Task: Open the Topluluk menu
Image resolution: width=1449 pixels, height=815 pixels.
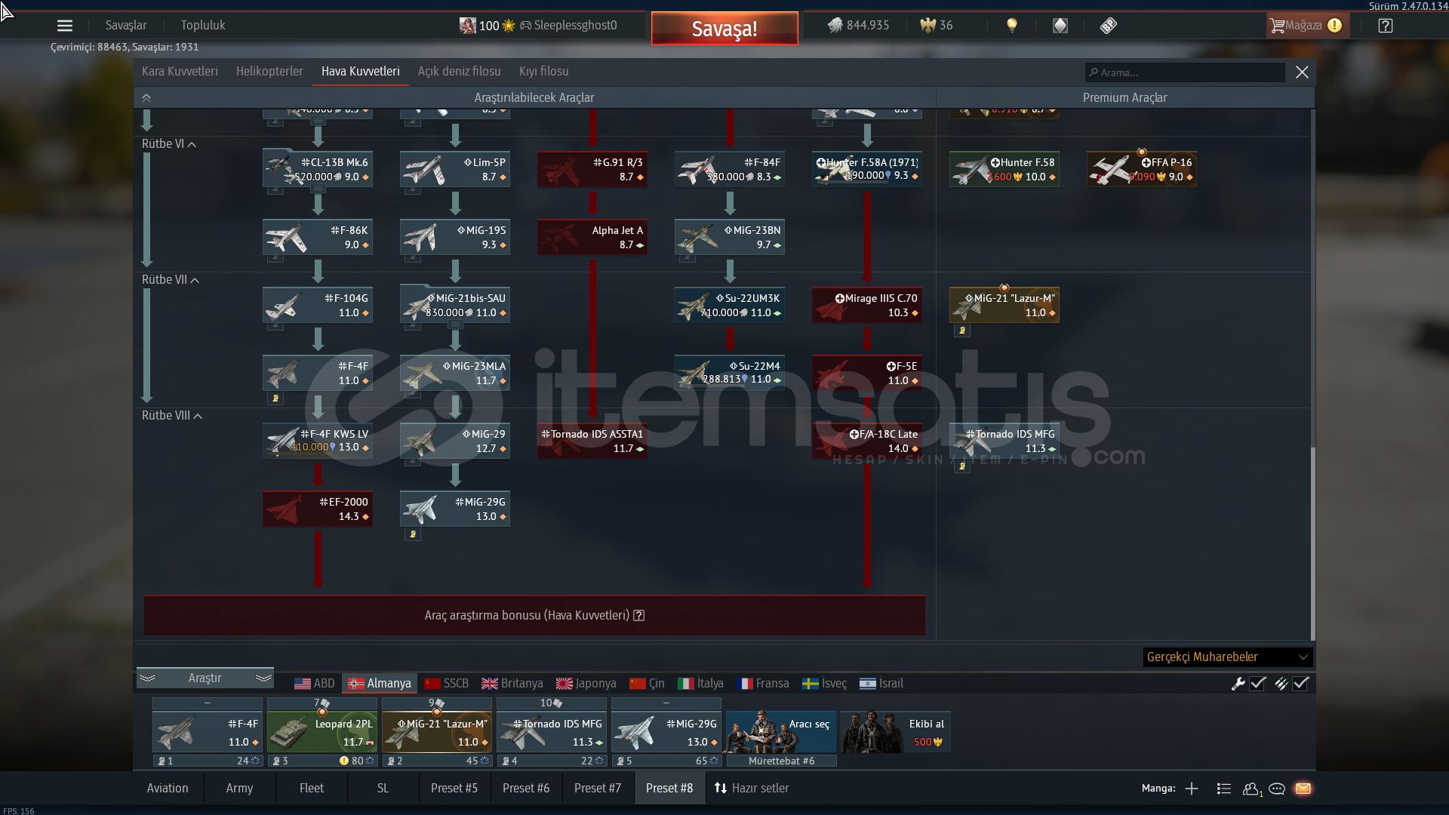Action: 203,26
